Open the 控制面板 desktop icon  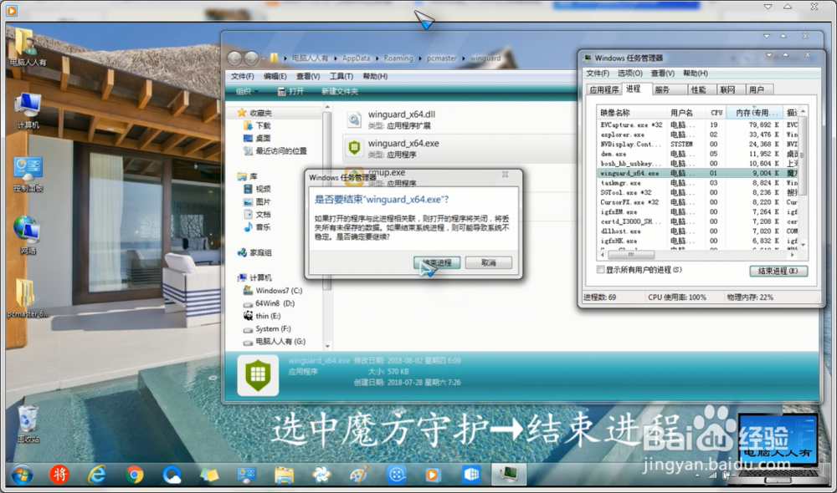(x=28, y=174)
